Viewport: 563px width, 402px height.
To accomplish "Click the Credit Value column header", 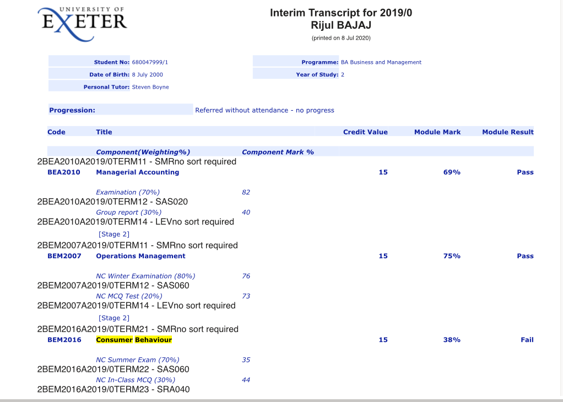I will pos(365,132).
